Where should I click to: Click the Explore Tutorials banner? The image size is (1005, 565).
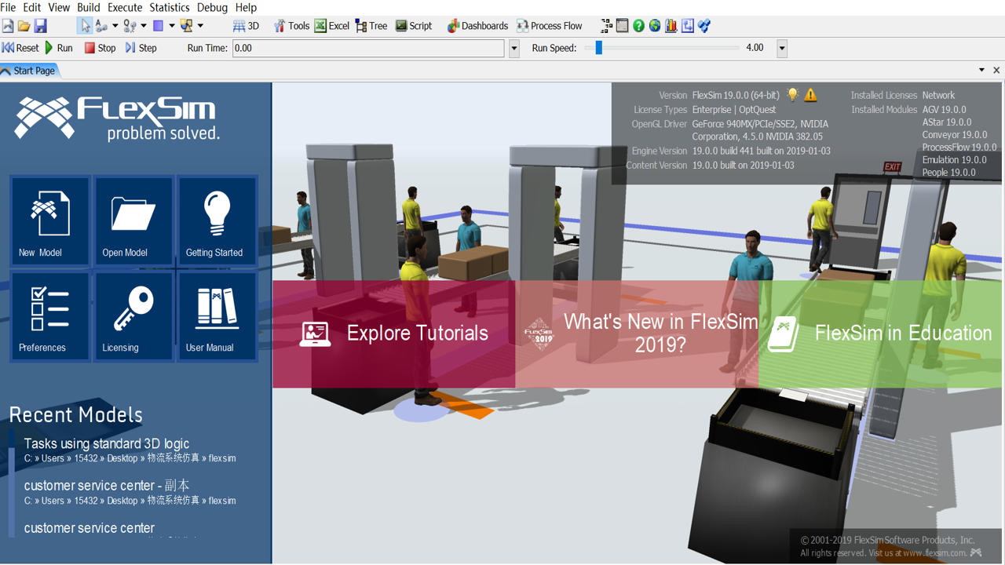point(394,334)
